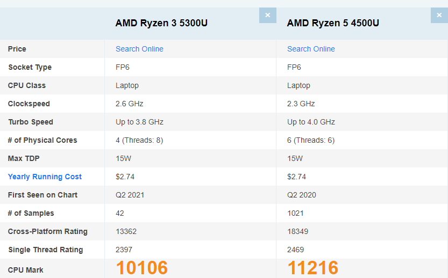
Task: Click the 2.6 GHz clockspeed value
Action: pos(130,104)
